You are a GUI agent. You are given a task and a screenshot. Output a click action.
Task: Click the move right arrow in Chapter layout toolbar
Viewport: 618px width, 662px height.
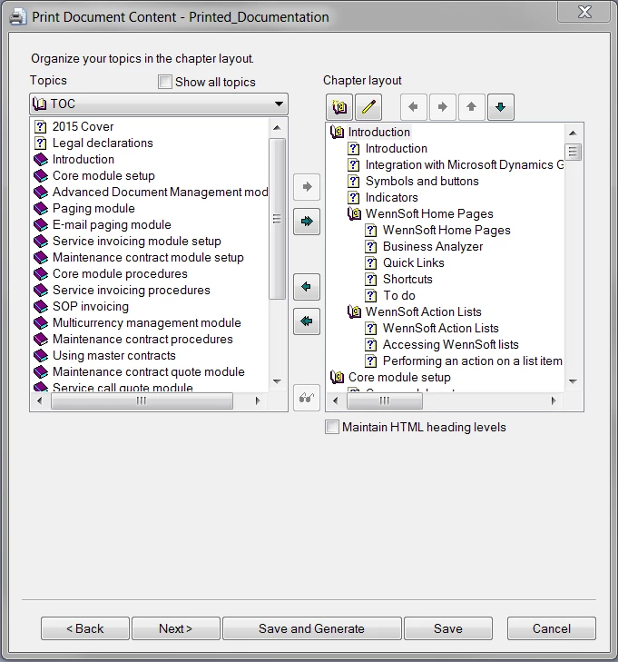[x=442, y=107]
